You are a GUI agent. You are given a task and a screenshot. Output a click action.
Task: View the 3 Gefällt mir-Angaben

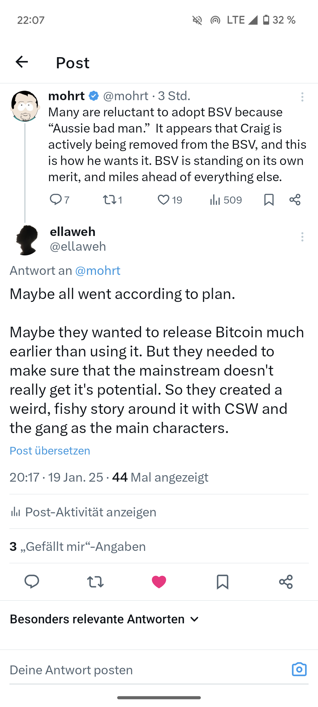pos(78,546)
